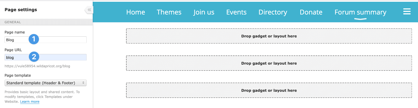The image size is (418, 108).
Task: Open the Themes menu item
Action: (169, 12)
